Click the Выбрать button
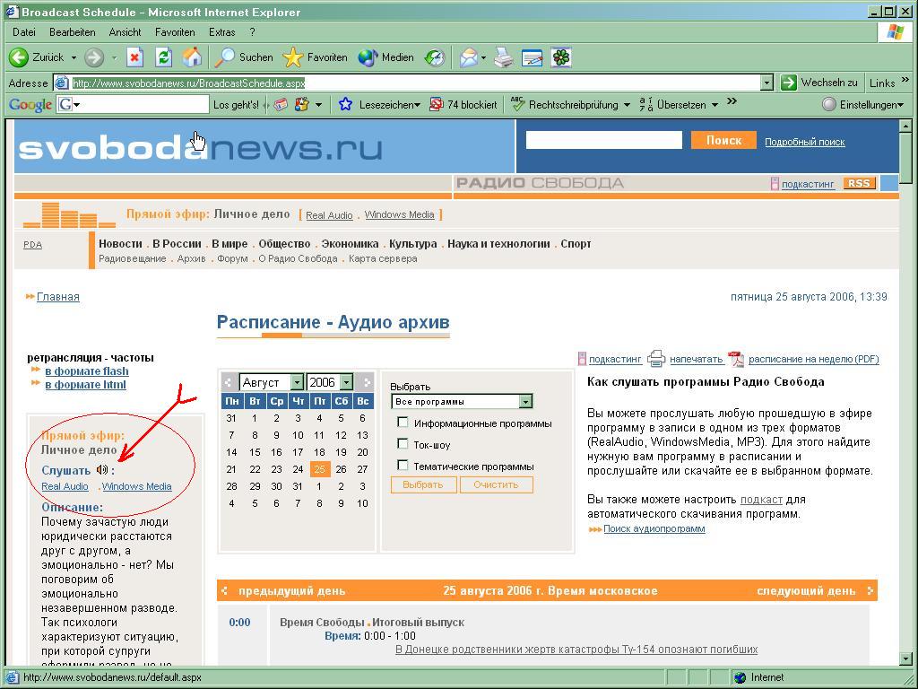 click(x=423, y=484)
